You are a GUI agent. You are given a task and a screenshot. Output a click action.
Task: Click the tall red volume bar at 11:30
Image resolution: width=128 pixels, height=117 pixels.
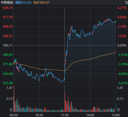[x=65, y=102]
